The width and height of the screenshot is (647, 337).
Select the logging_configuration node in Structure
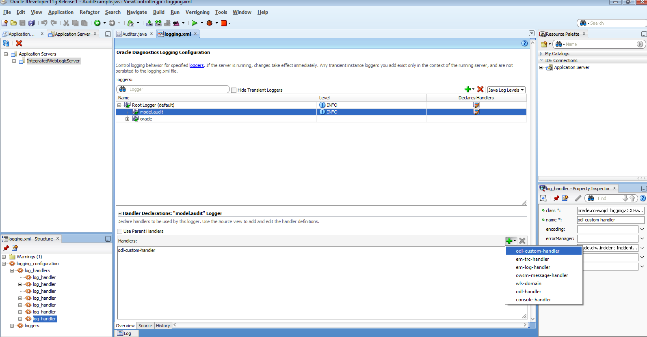(x=37, y=264)
